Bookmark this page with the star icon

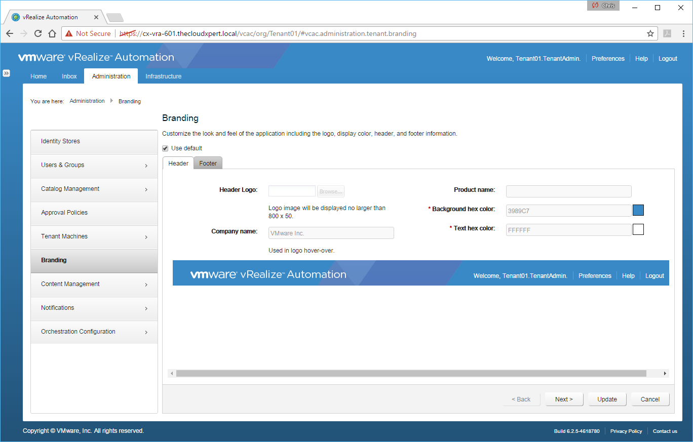pos(650,33)
